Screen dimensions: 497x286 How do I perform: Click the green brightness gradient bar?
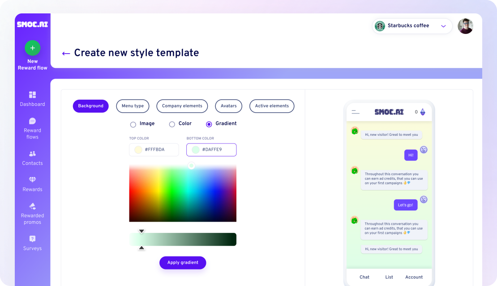click(x=183, y=240)
